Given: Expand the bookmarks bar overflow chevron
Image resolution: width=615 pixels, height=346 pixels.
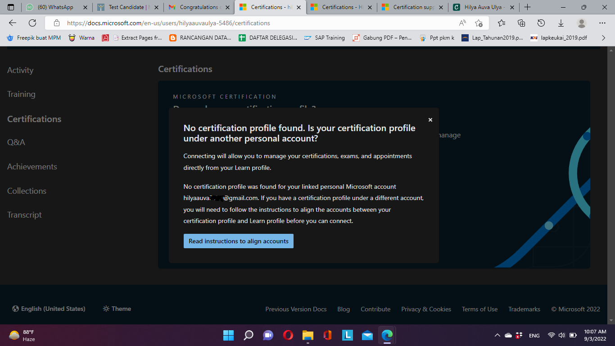Looking at the screenshot, I should [x=604, y=38].
